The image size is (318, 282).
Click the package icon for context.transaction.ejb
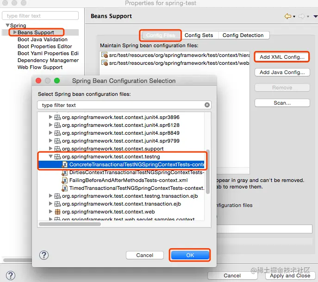[x=57, y=204]
